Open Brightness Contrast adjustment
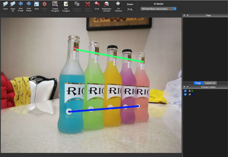 (x=107, y=4)
